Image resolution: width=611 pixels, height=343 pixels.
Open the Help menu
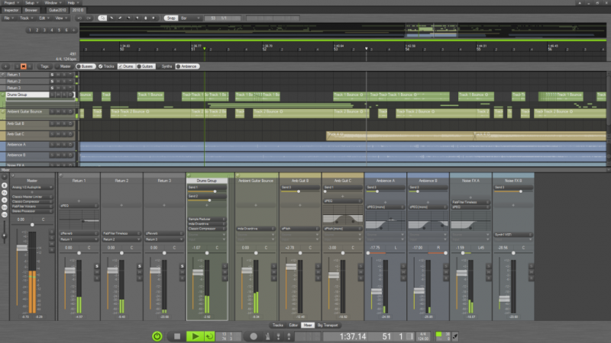pyautogui.click(x=73, y=3)
